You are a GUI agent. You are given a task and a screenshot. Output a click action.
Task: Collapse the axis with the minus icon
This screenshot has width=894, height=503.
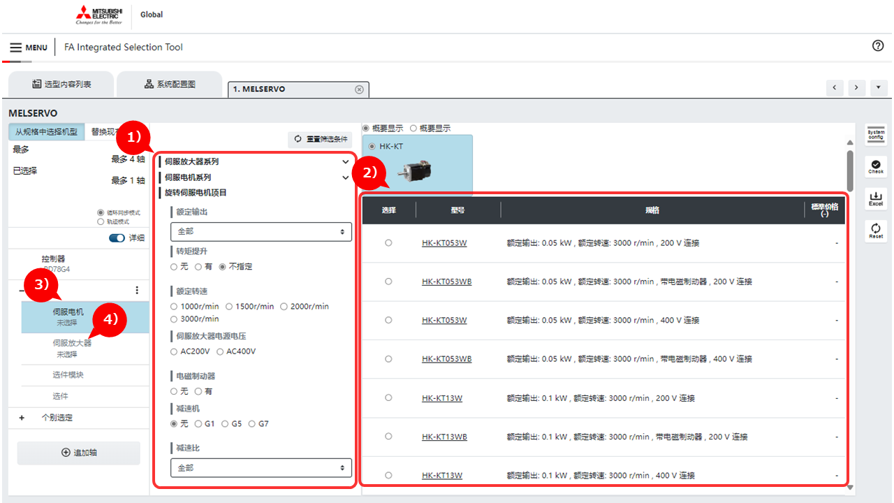(x=22, y=291)
